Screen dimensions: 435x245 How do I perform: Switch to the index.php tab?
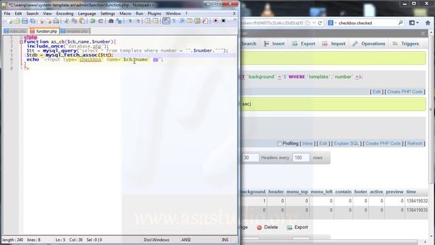pyautogui.click(x=16, y=31)
